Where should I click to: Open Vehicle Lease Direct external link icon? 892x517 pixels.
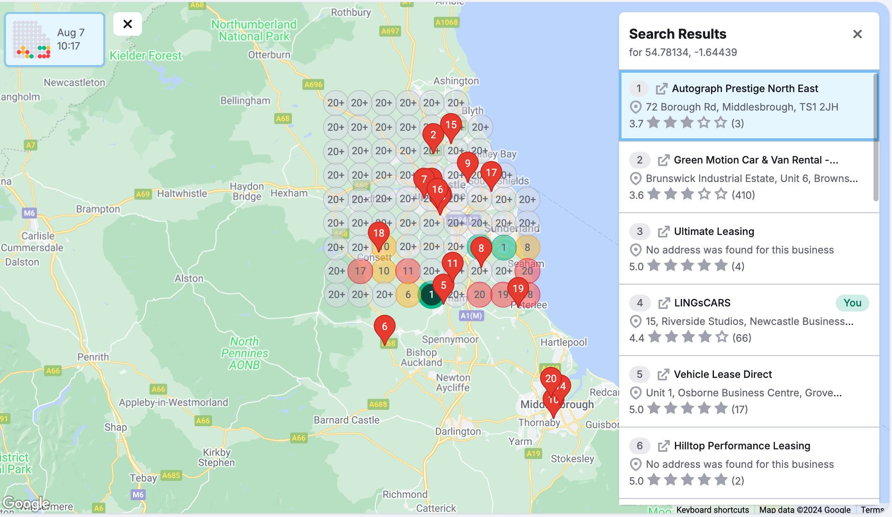click(664, 375)
